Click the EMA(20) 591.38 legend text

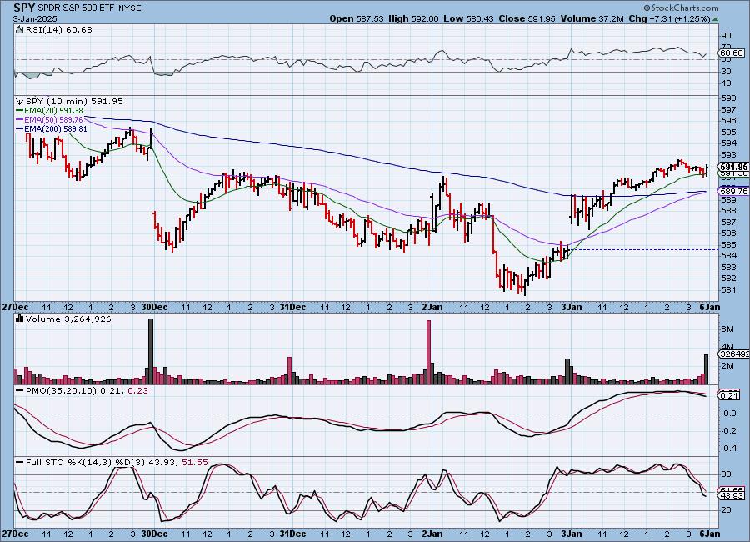point(53,111)
